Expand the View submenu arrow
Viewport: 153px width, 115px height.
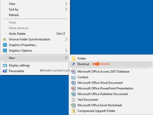(x=66, y=4)
